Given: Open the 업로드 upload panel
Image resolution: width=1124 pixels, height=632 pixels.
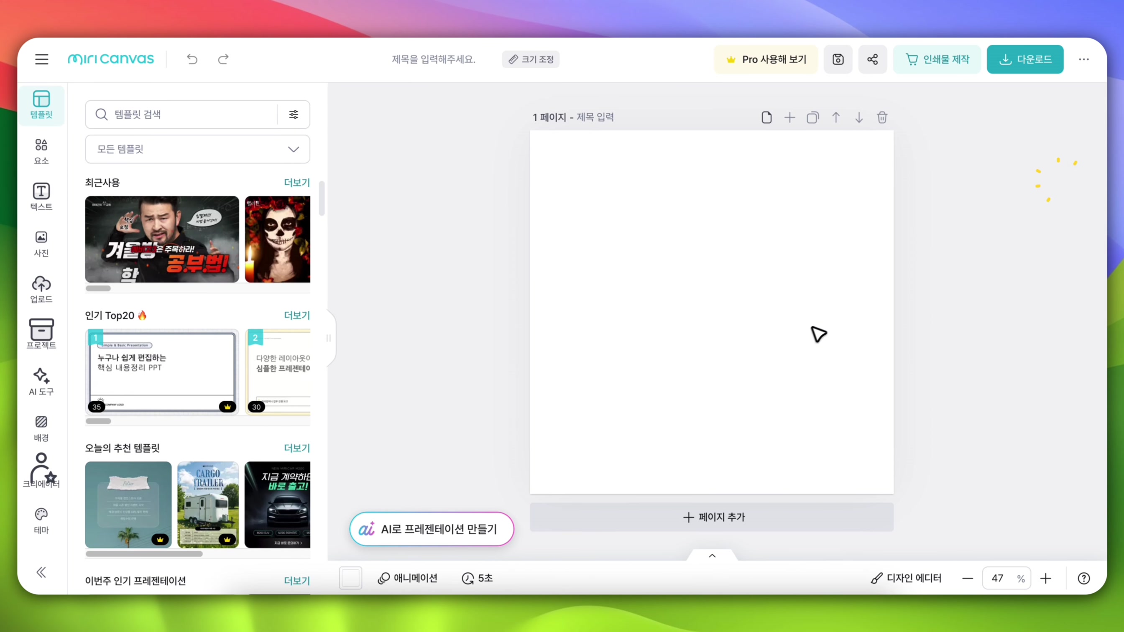Looking at the screenshot, I should tap(41, 290).
